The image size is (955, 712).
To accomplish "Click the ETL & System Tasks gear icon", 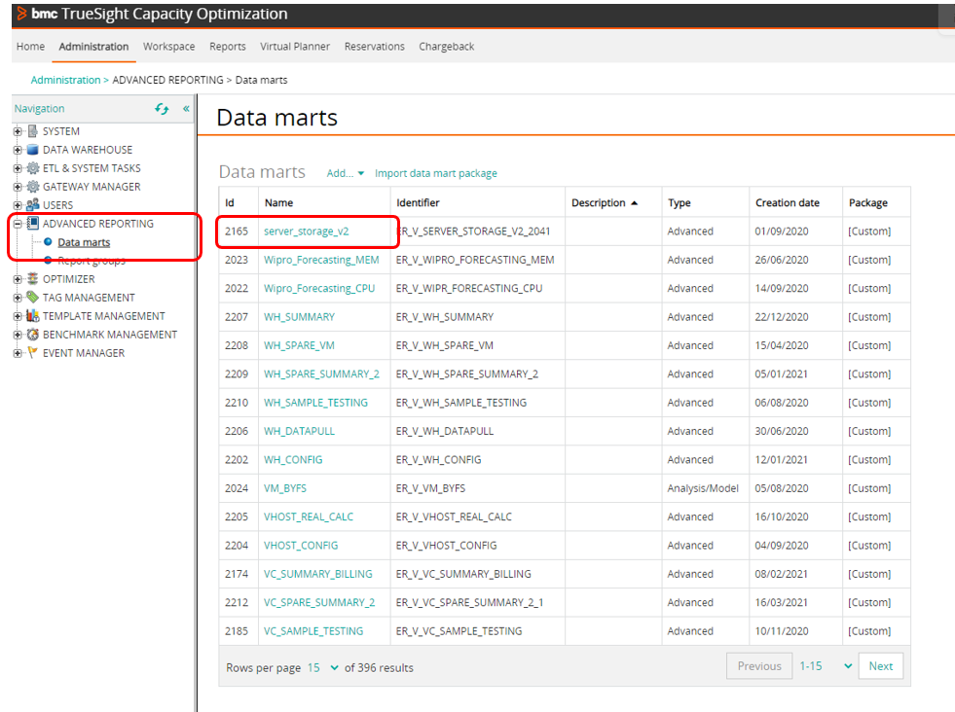I will tap(33, 168).
